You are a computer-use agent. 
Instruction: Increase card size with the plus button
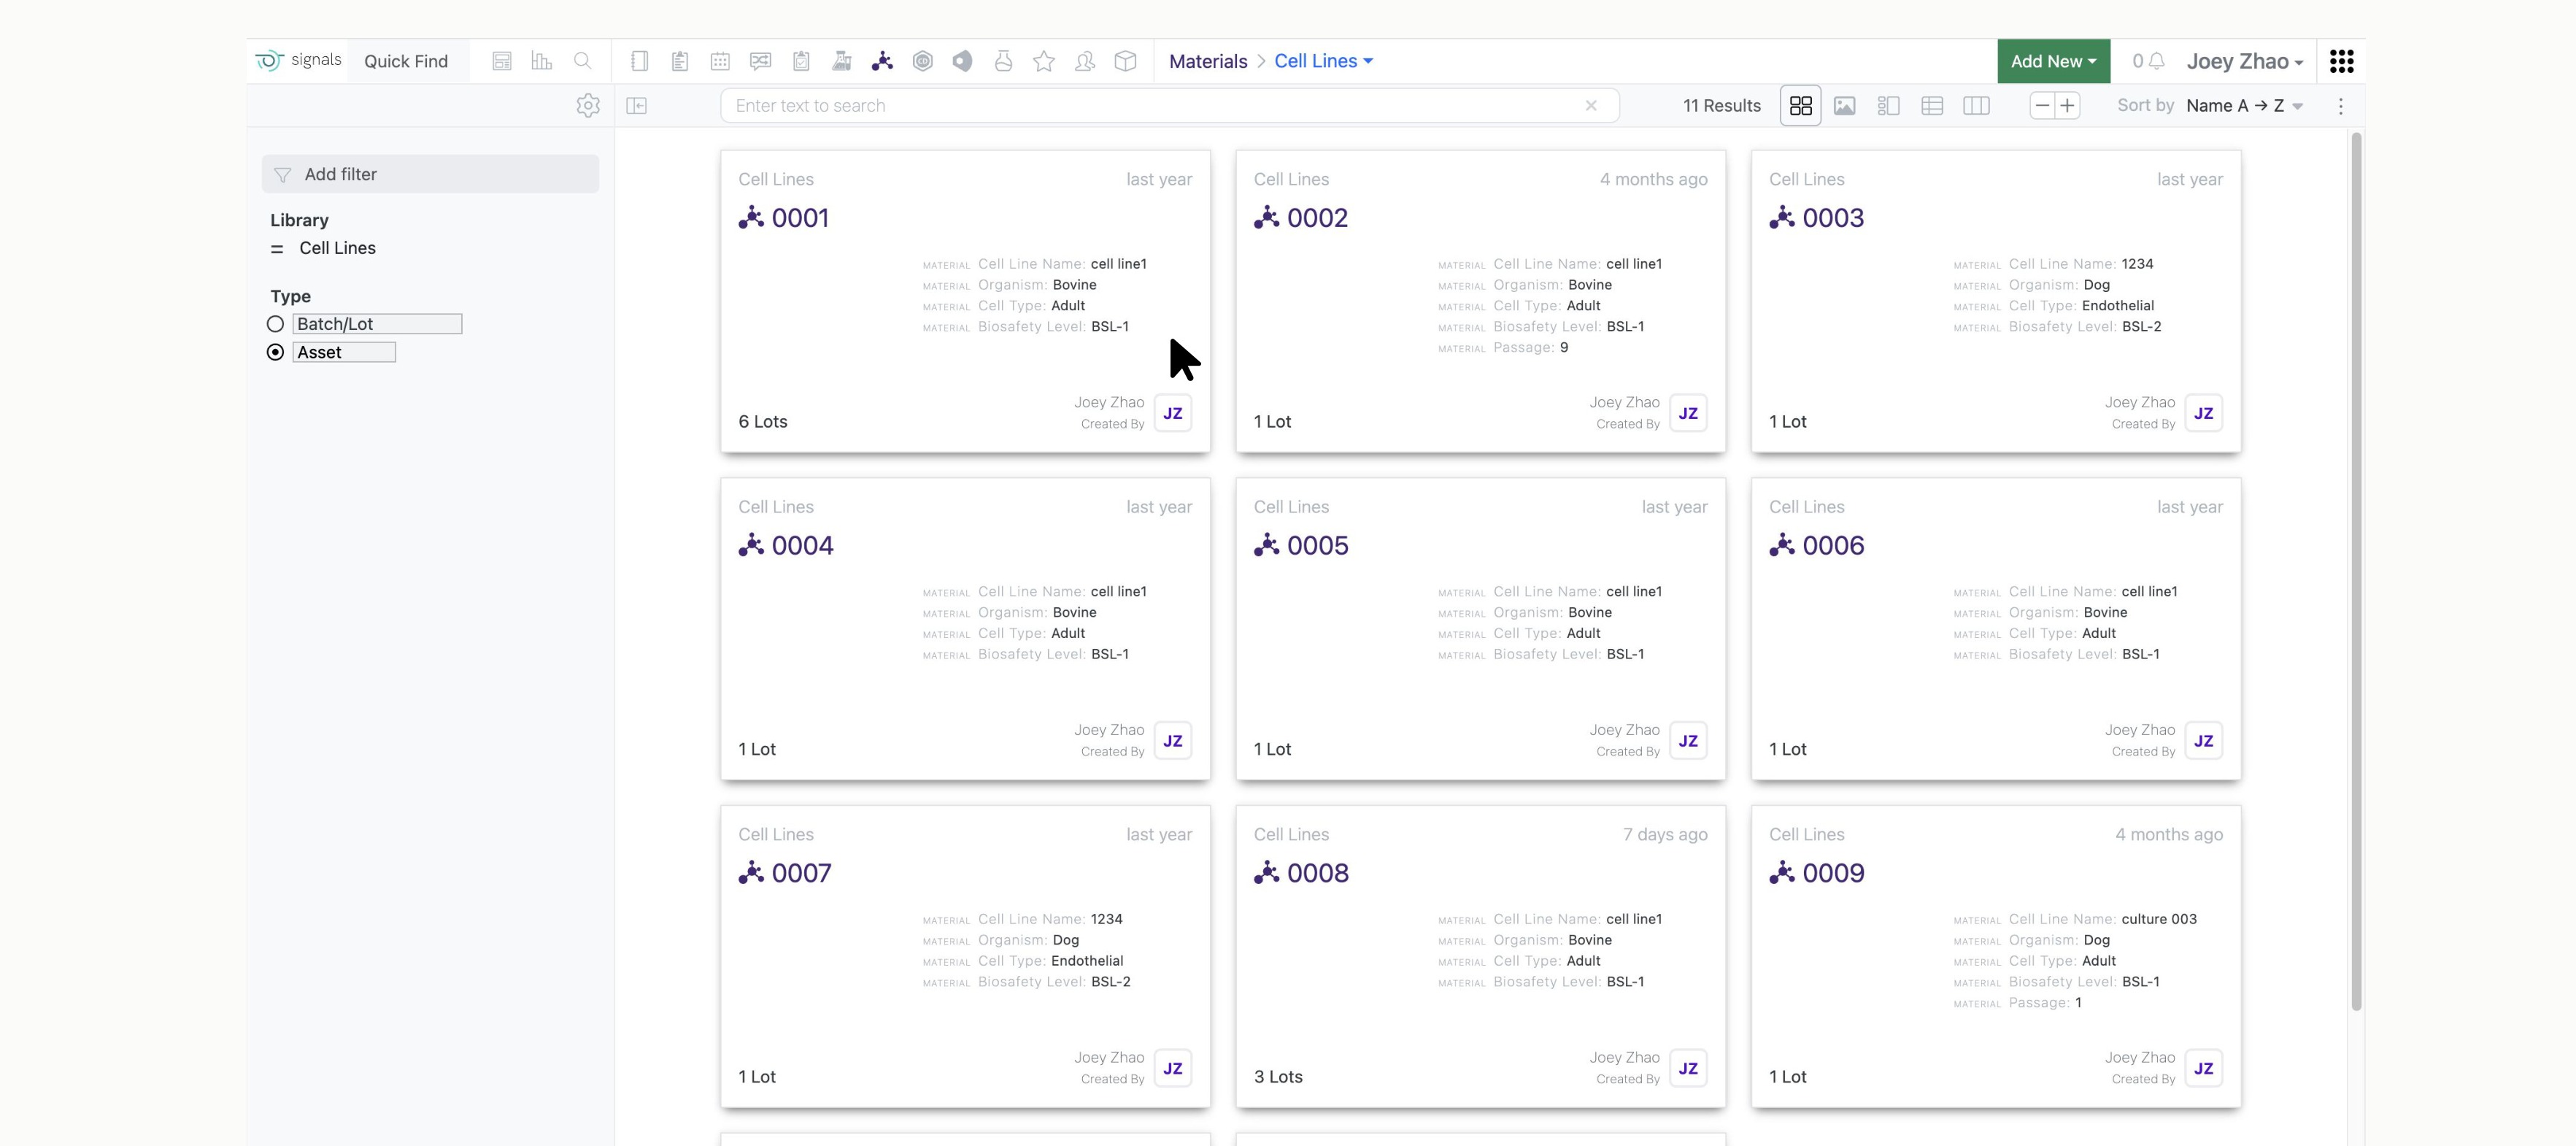click(x=2067, y=106)
